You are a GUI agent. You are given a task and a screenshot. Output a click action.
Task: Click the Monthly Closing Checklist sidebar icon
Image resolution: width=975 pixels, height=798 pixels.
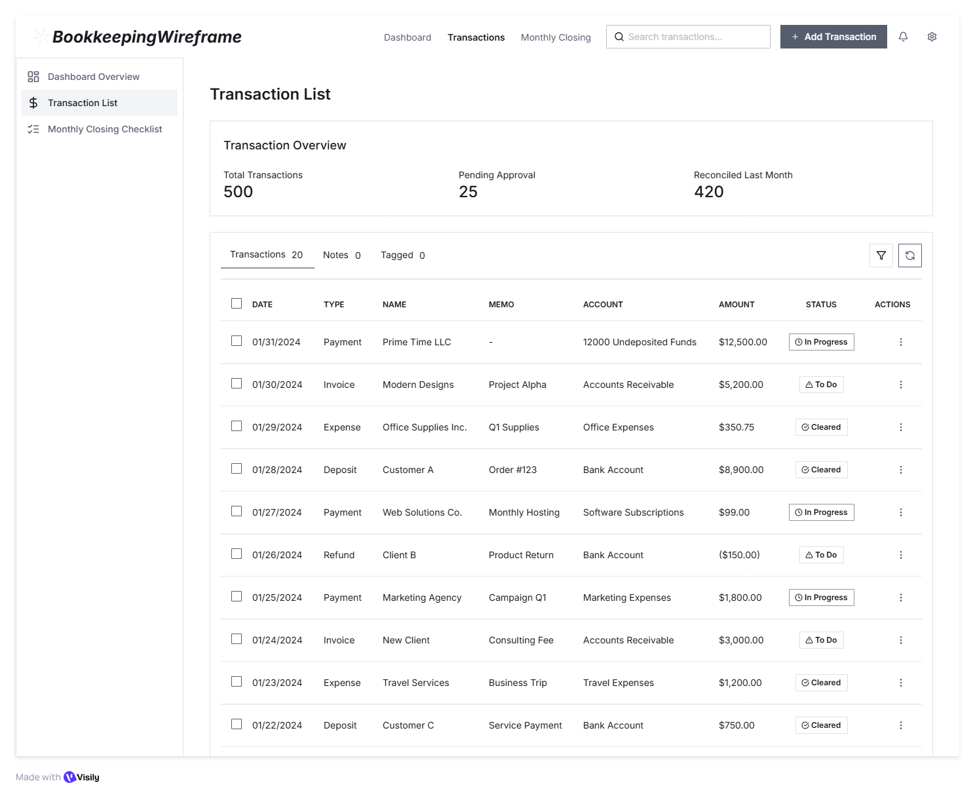33,129
